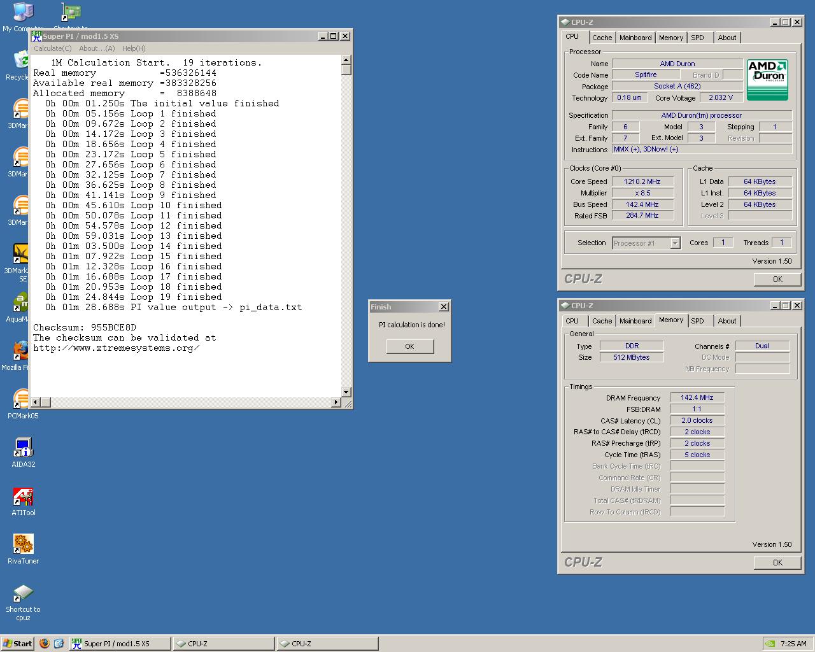Switch to Mainboard tab in bottom CPU-Z
This screenshot has width=815, height=652.
[635, 321]
